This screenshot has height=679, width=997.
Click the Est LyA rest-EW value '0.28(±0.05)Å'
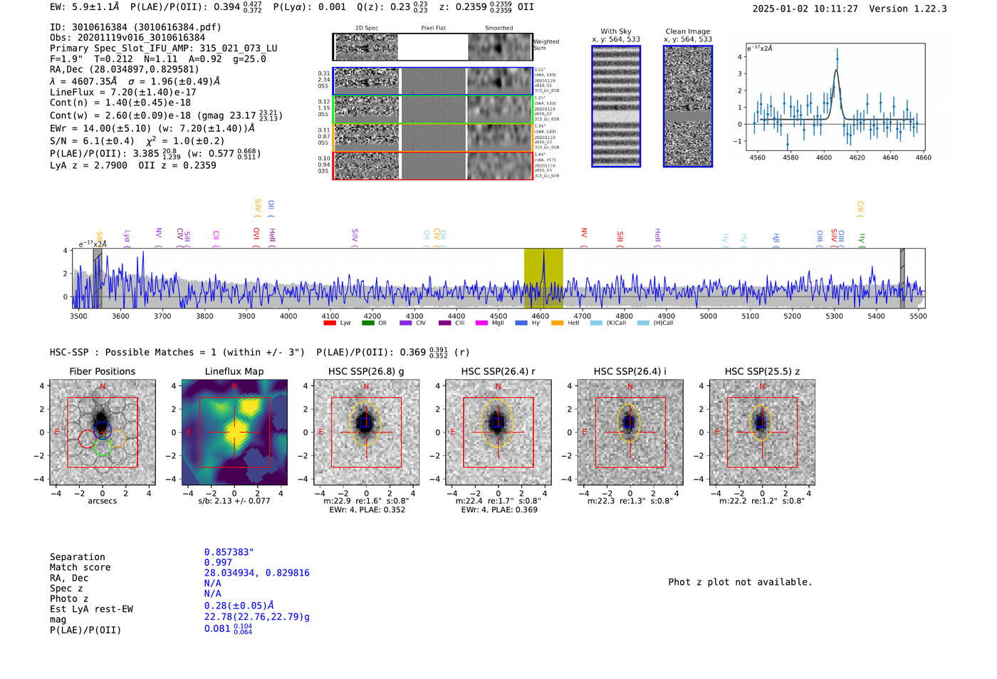pos(239,606)
